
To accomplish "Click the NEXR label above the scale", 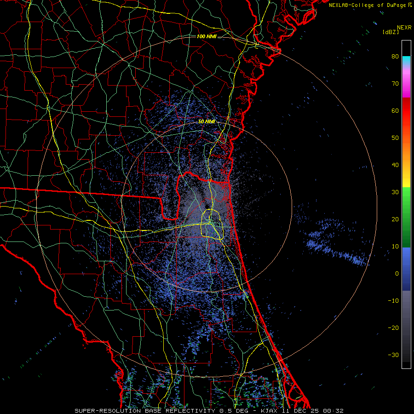I will pos(404,28).
